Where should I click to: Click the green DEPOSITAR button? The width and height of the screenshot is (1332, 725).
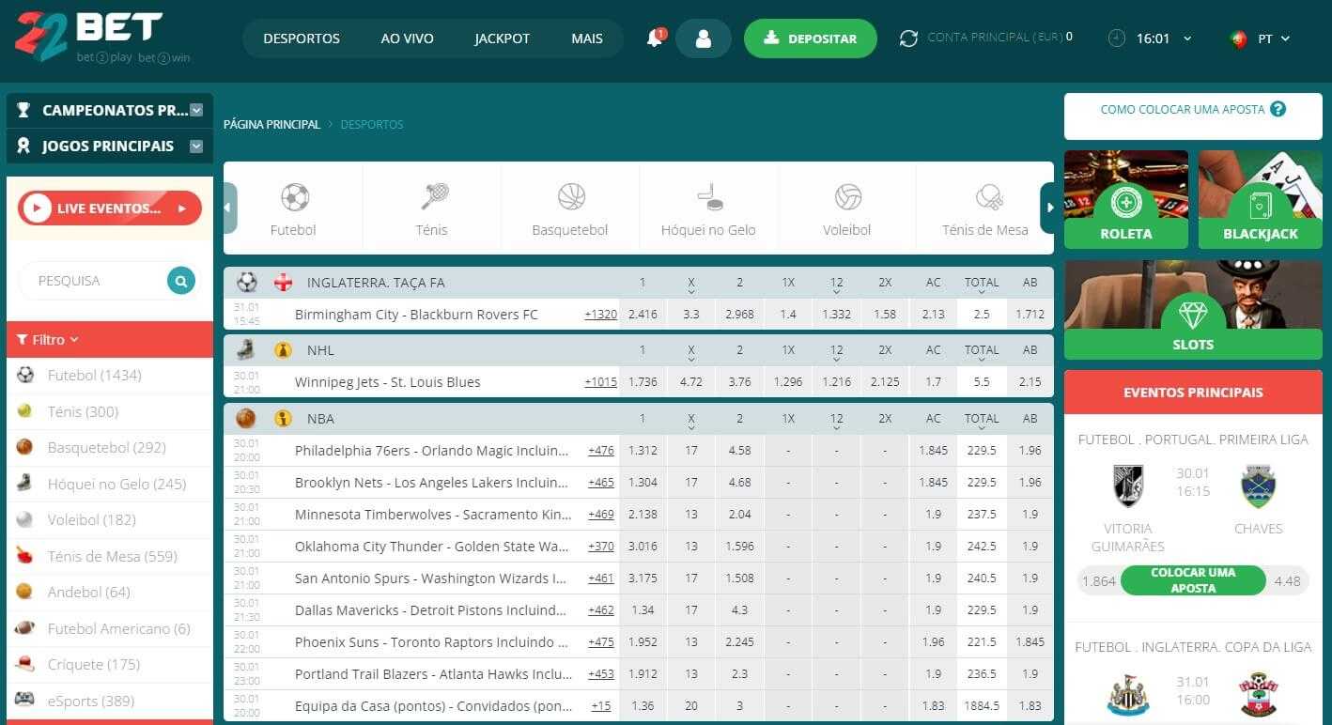pyautogui.click(x=810, y=39)
